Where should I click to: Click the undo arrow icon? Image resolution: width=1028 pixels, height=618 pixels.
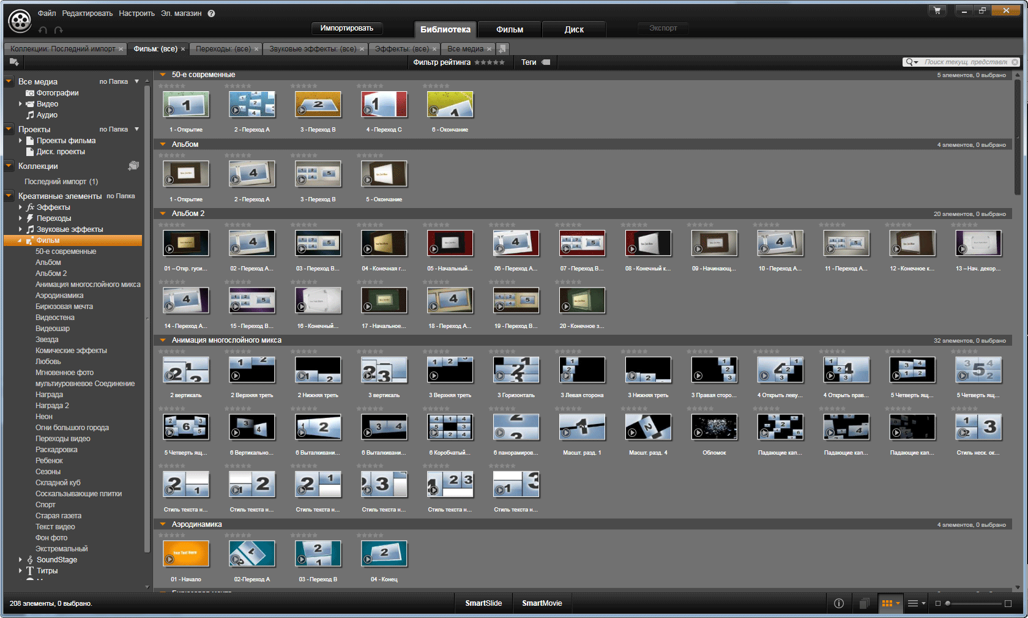point(43,29)
